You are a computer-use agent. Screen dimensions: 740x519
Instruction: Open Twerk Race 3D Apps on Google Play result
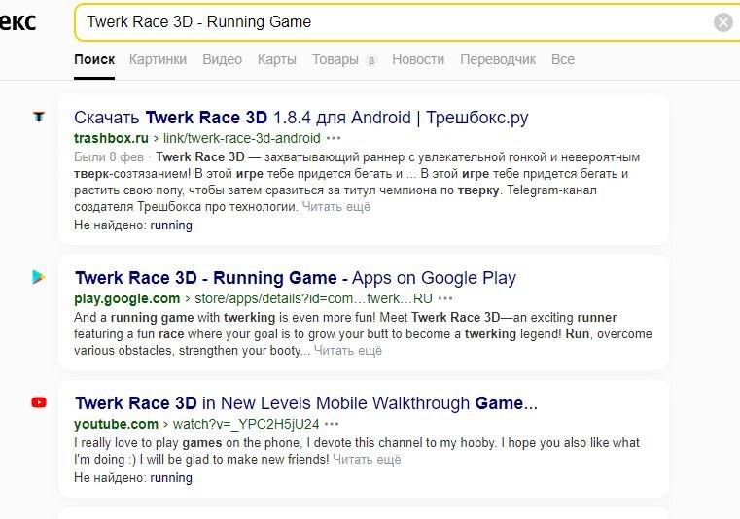296,277
